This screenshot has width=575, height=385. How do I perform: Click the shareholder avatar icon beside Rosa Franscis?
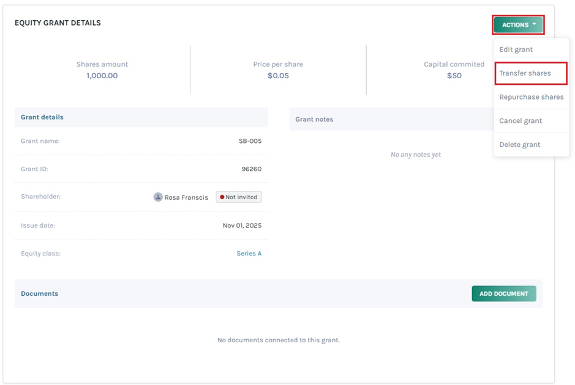pyautogui.click(x=158, y=197)
